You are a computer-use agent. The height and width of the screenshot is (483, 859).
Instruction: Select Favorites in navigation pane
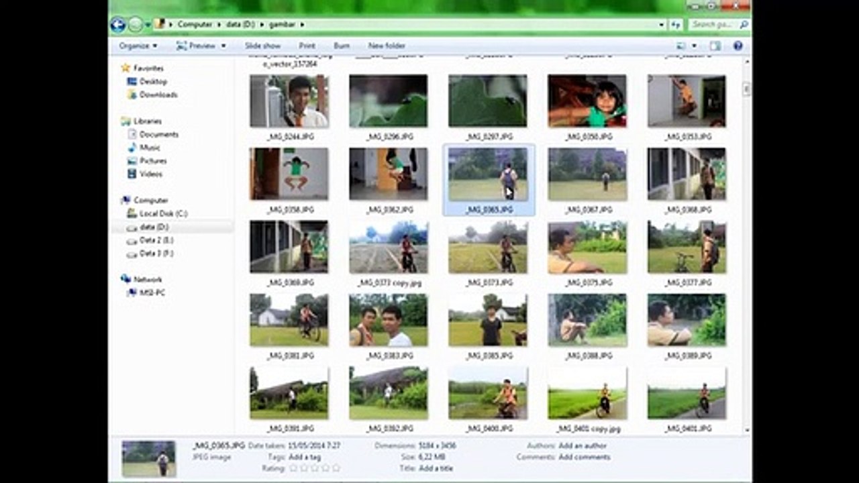(142, 68)
